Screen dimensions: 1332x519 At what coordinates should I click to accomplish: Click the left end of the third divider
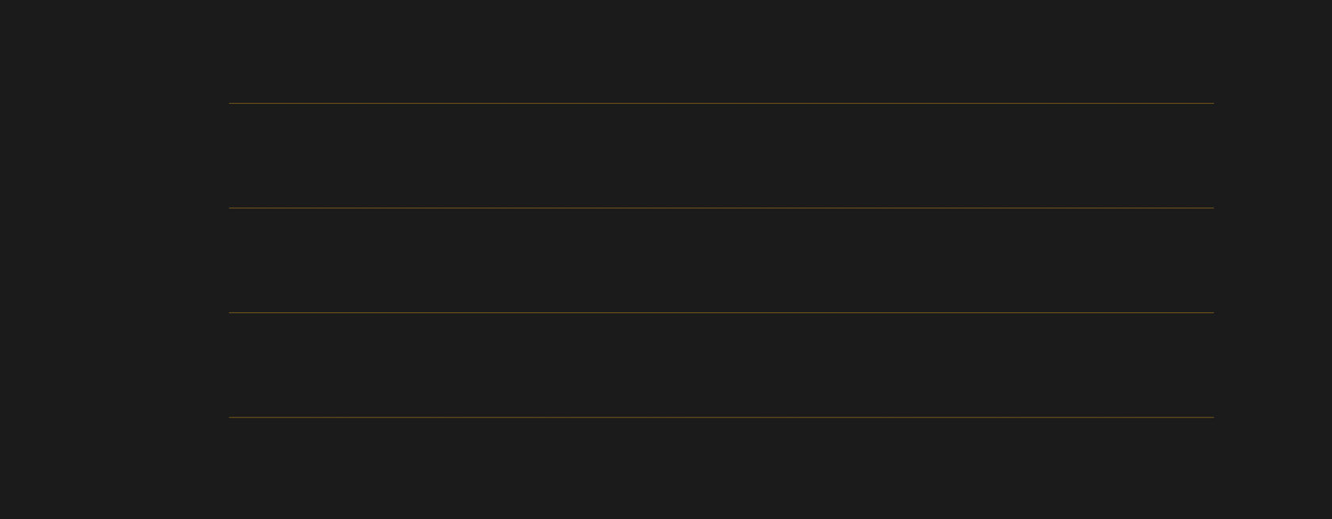(231, 312)
